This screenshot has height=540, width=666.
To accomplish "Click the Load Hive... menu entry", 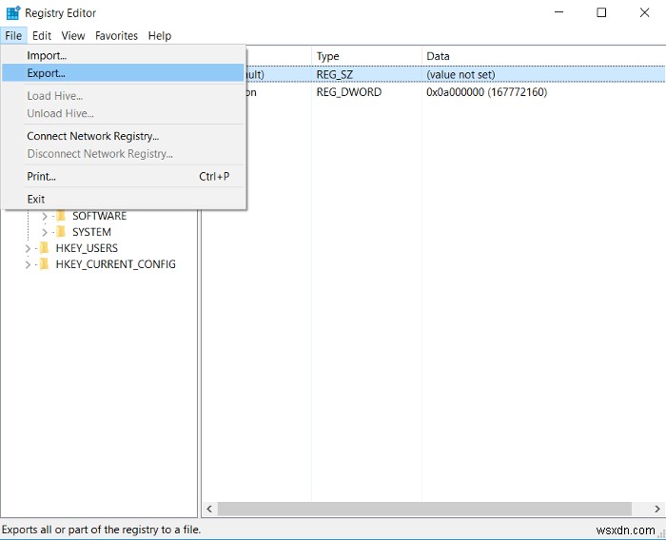I will tap(123, 96).
